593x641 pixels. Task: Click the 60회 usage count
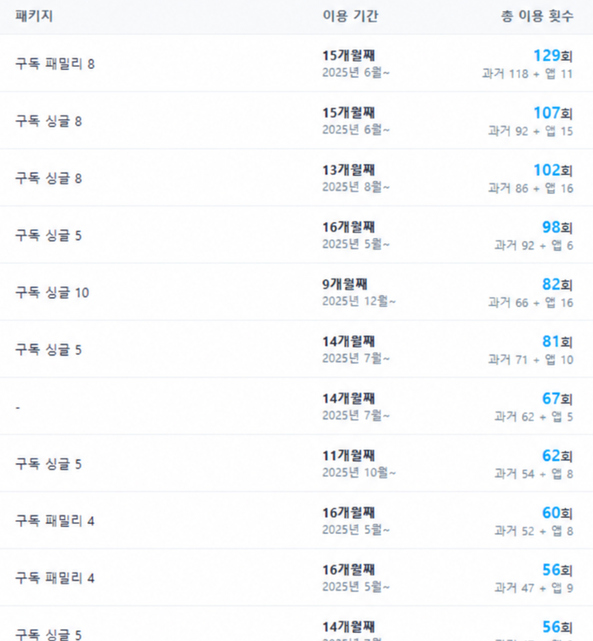(x=557, y=512)
